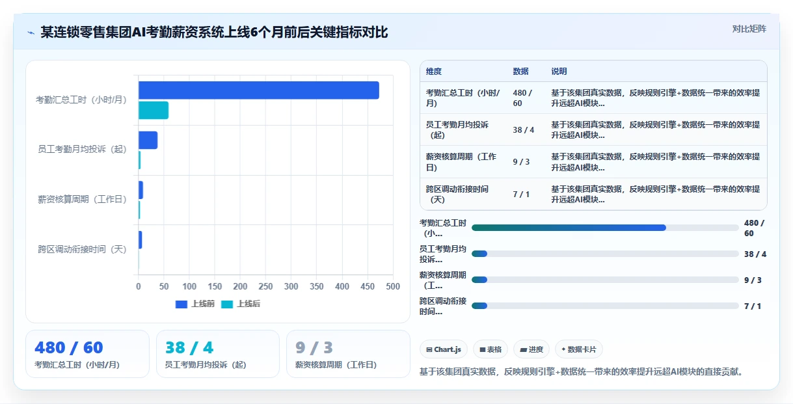Screen dimensions: 793x404
Task: Click the cyan 上线后 bar for 考勤汇总工时
Action: [154, 110]
